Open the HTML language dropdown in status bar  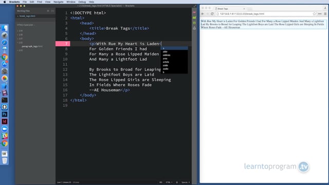(x=169, y=182)
